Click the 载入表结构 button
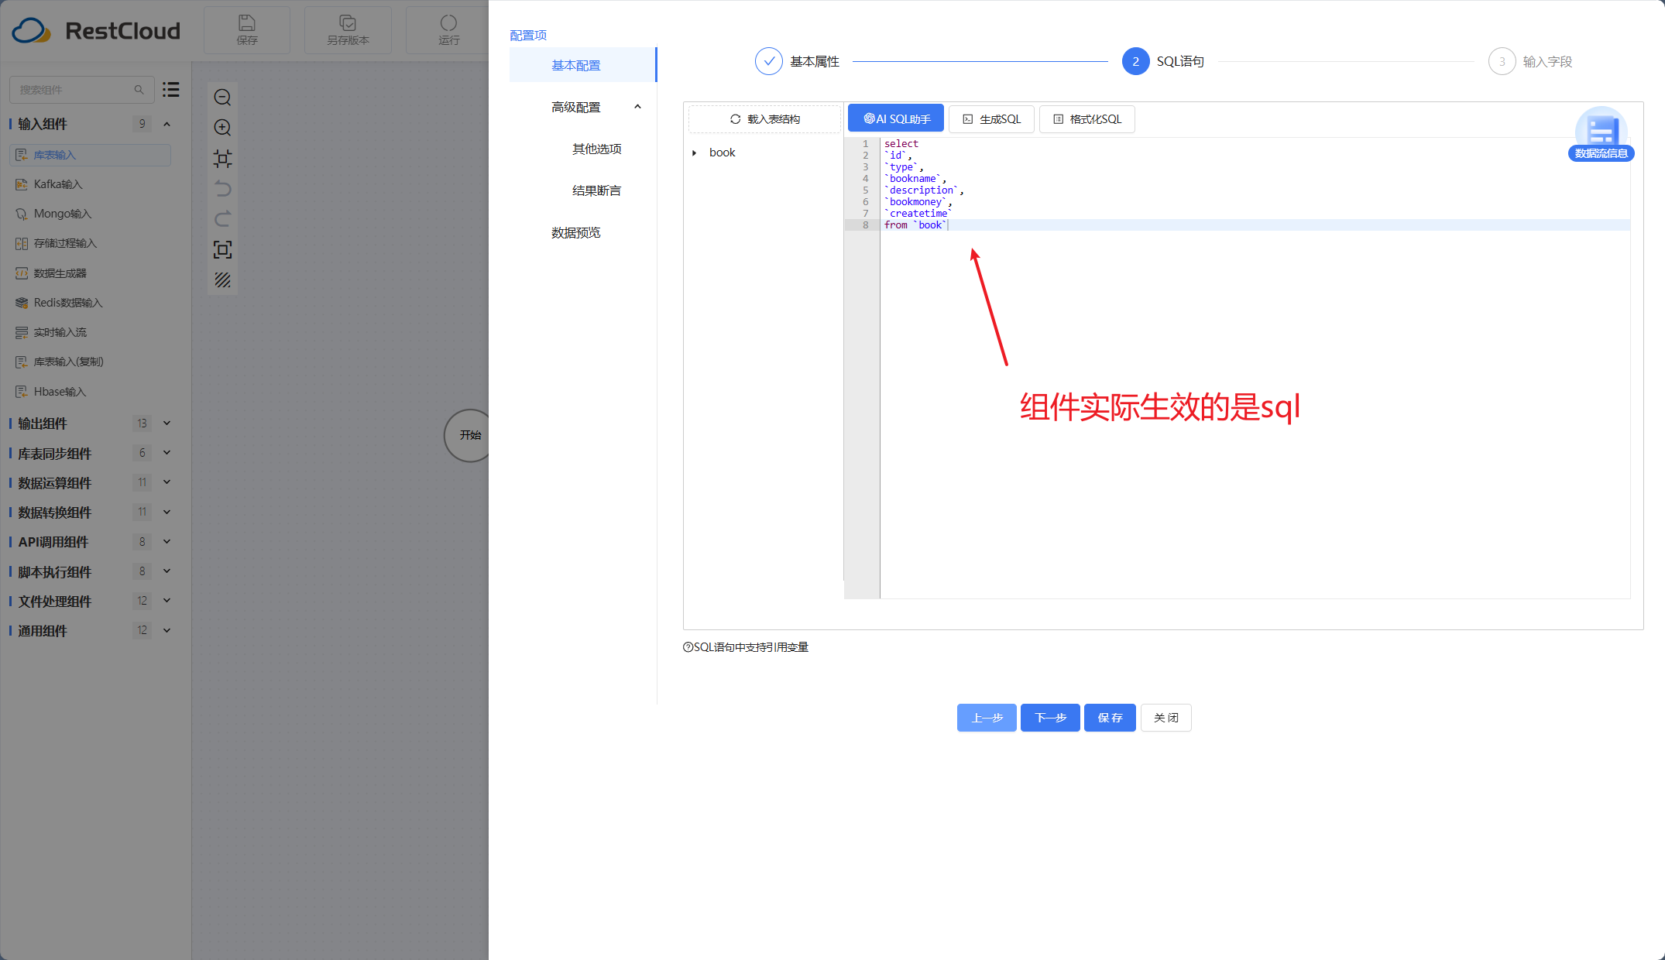The image size is (1665, 960). [x=764, y=119]
